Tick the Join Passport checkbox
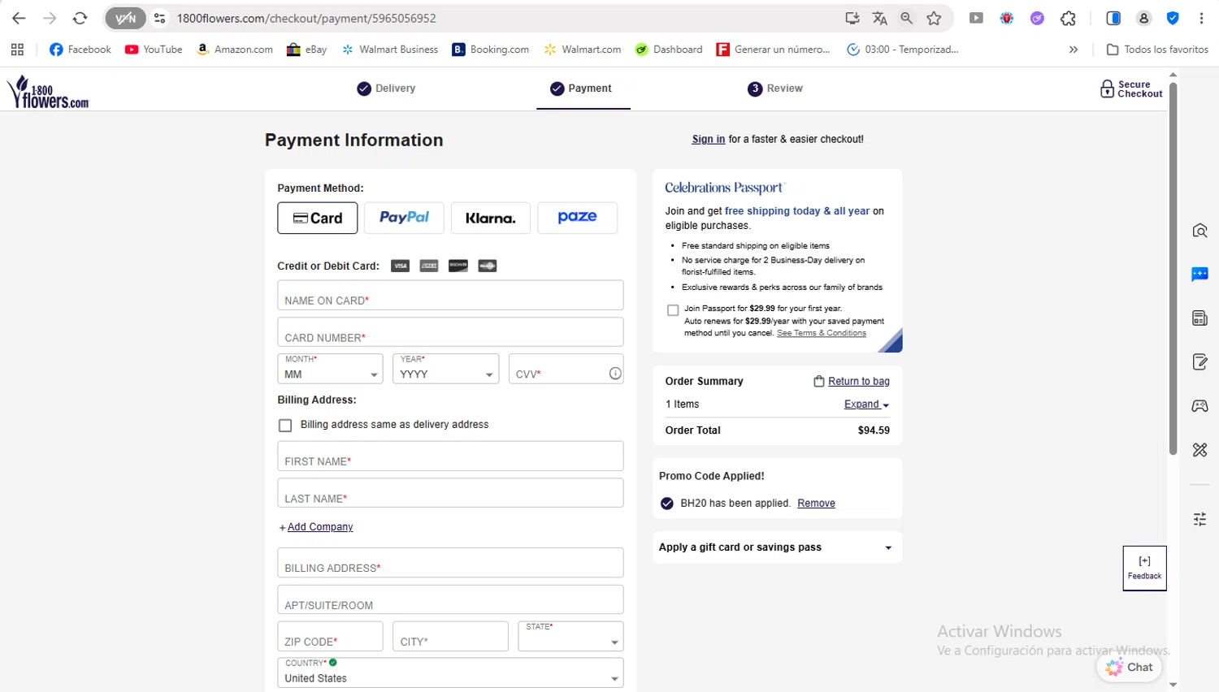The image size is (1219, 692). (x=673, y=310)
